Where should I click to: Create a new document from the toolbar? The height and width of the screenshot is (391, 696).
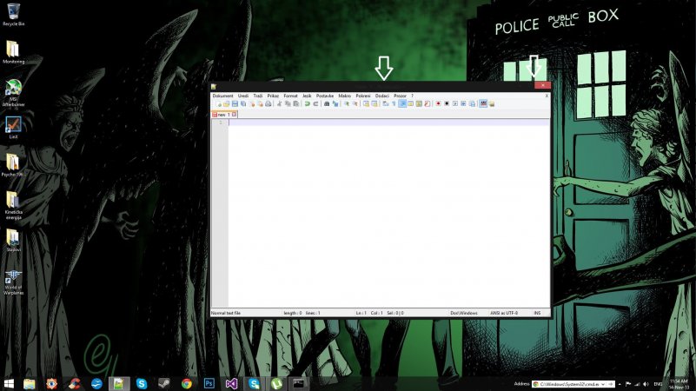tap(219, 104)
